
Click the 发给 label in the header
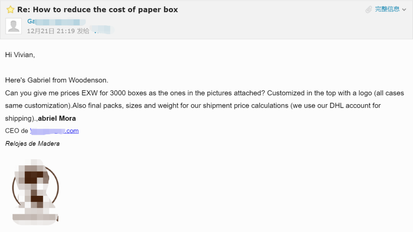tap(83, 31)
